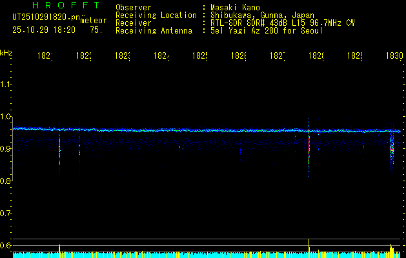Screen dimensions: 406x258
Task: Click the kHz axis unit label
Action: pyautogui.click(x=6, y=53)
